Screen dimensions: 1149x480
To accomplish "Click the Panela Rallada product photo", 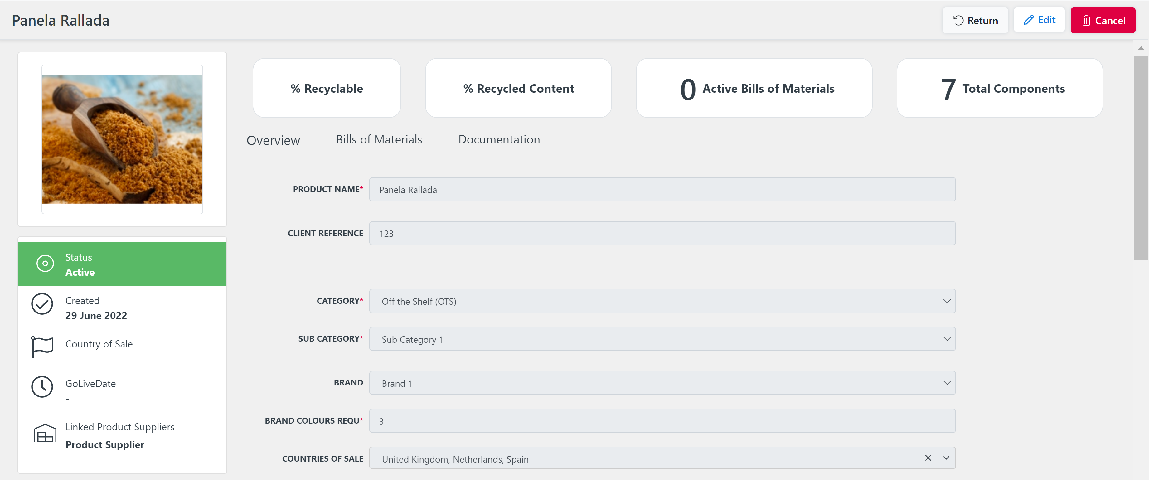I will tap(122, 140).
